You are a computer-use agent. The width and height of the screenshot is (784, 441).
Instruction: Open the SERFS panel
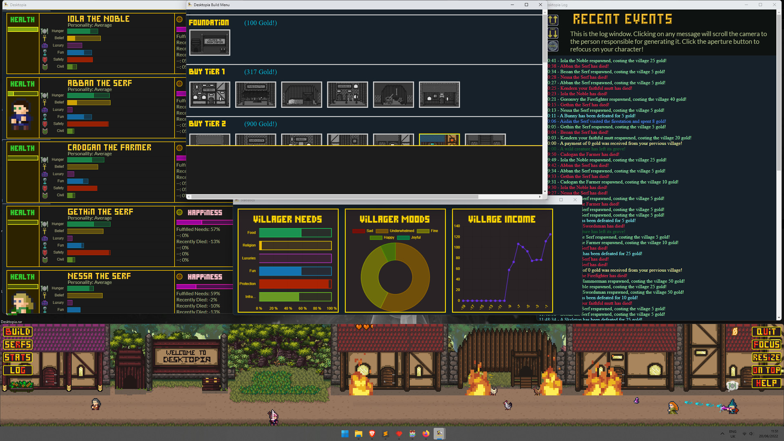[x=18, y=345]
